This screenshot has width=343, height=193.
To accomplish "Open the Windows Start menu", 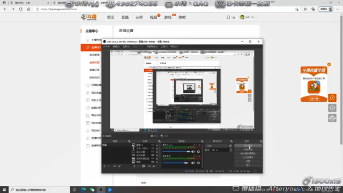I will (x=4, y=190).
